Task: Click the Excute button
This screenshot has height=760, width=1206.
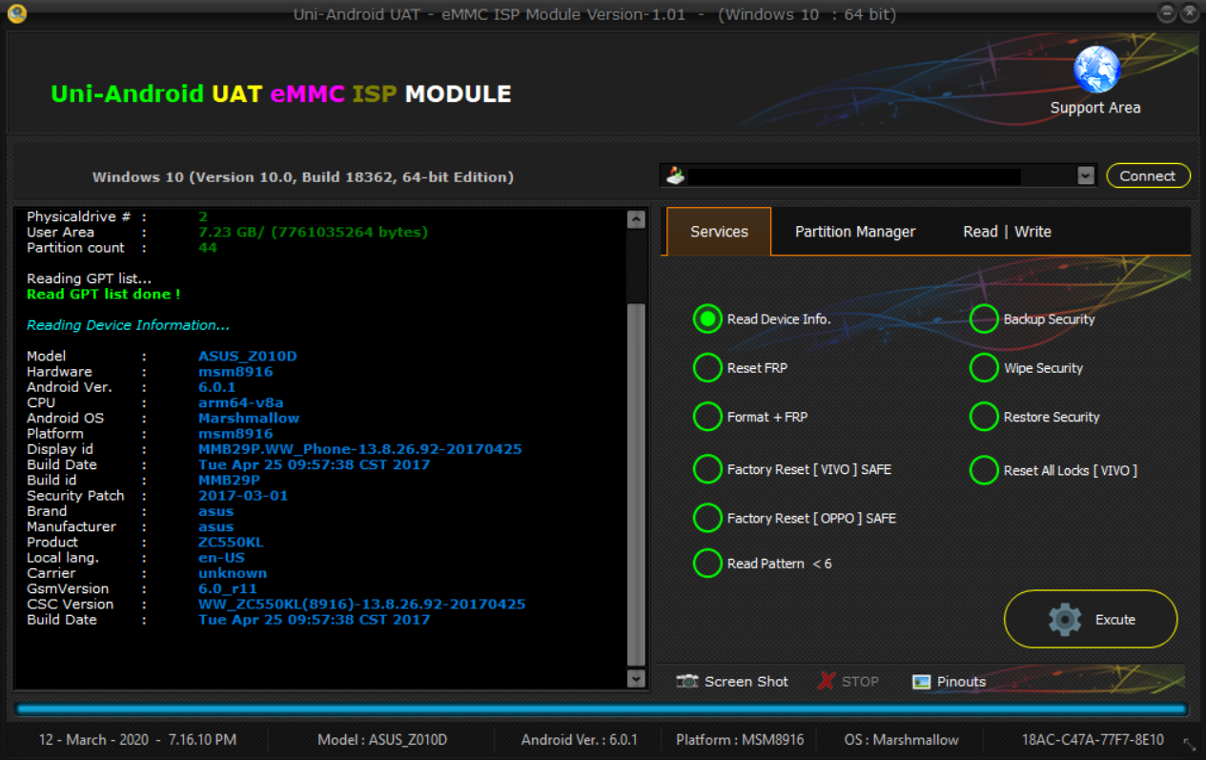Action: click(x=1091, y=619)
